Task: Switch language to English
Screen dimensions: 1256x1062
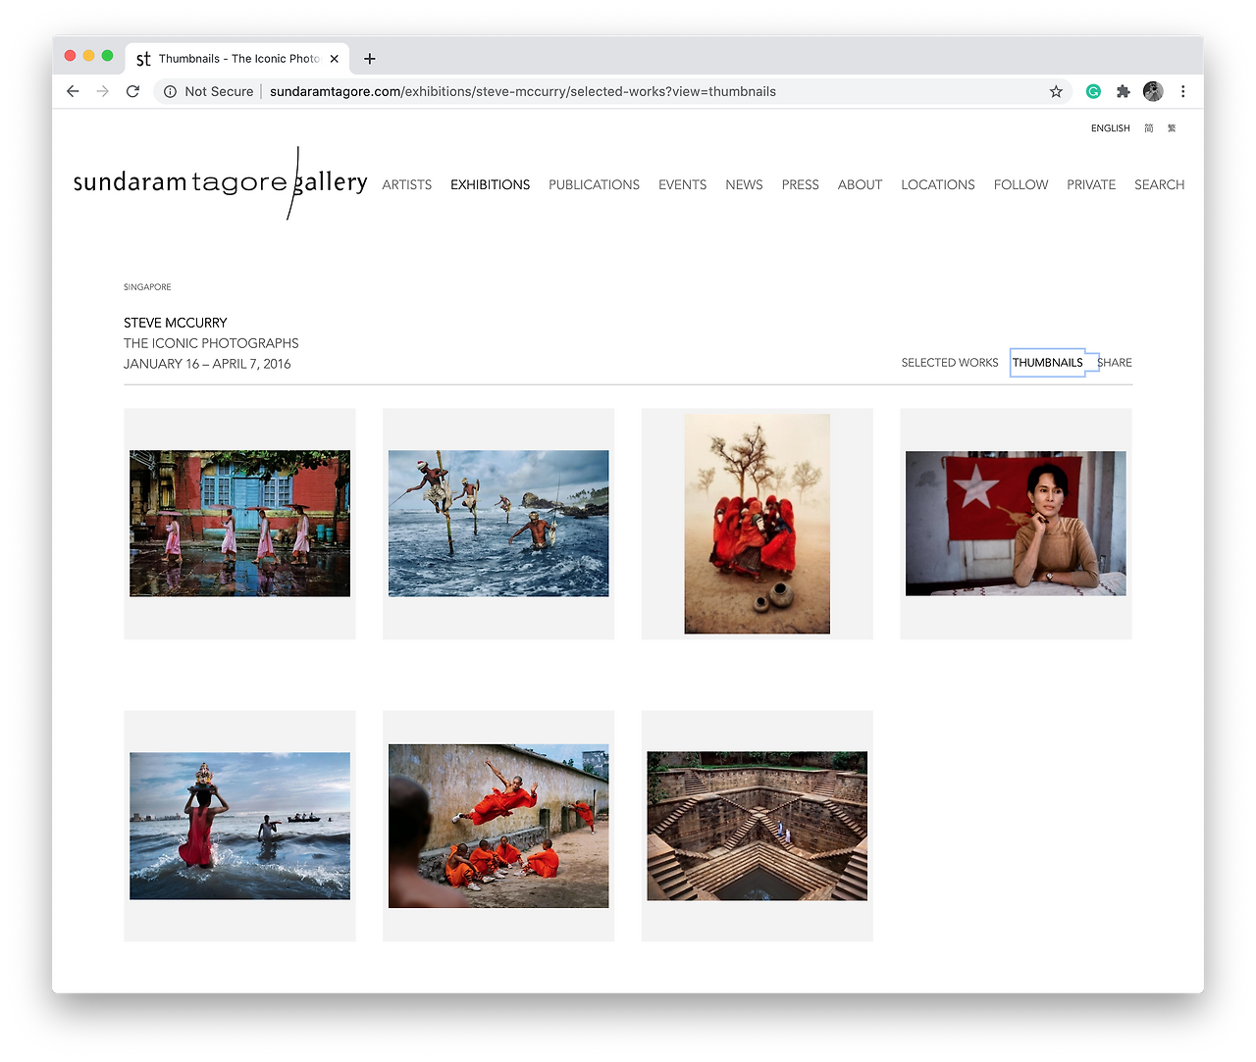Action: [1111, 128]
